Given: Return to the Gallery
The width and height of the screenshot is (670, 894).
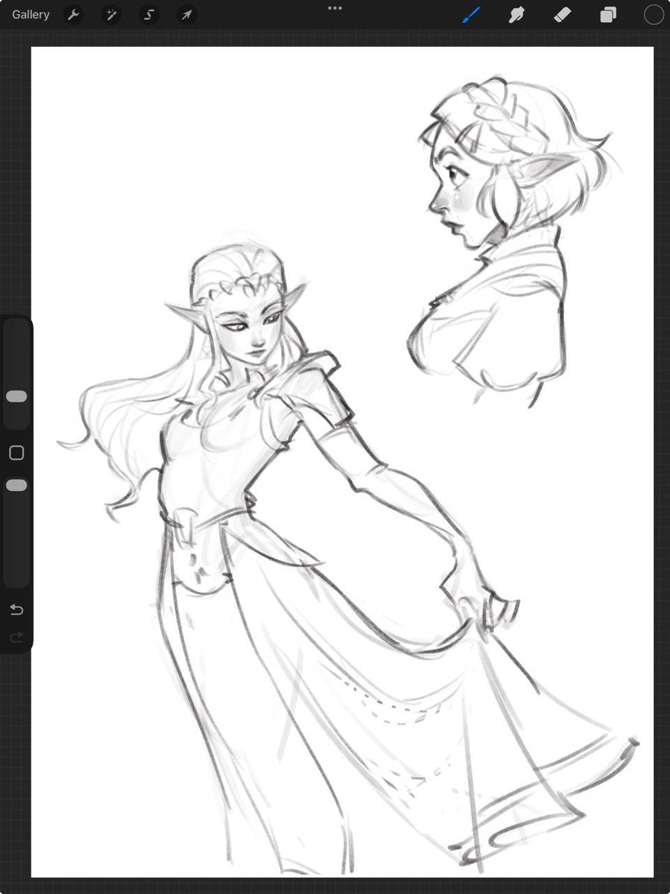Looking at the screenshot, I should (x=31, y=15).
